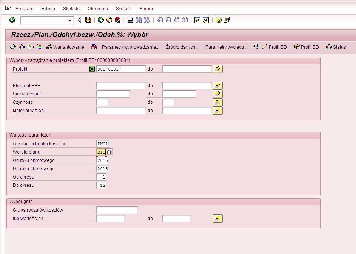This screenshot has width=356, height=254.
Task: Open the Edycja menu
Action: (48, 9)
